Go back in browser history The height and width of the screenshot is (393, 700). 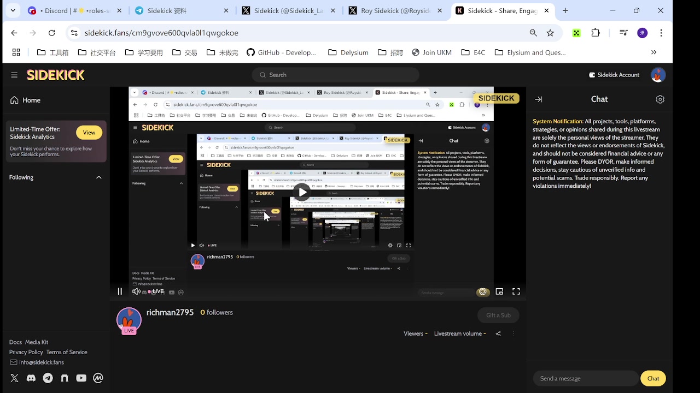[x=14, y=33]
